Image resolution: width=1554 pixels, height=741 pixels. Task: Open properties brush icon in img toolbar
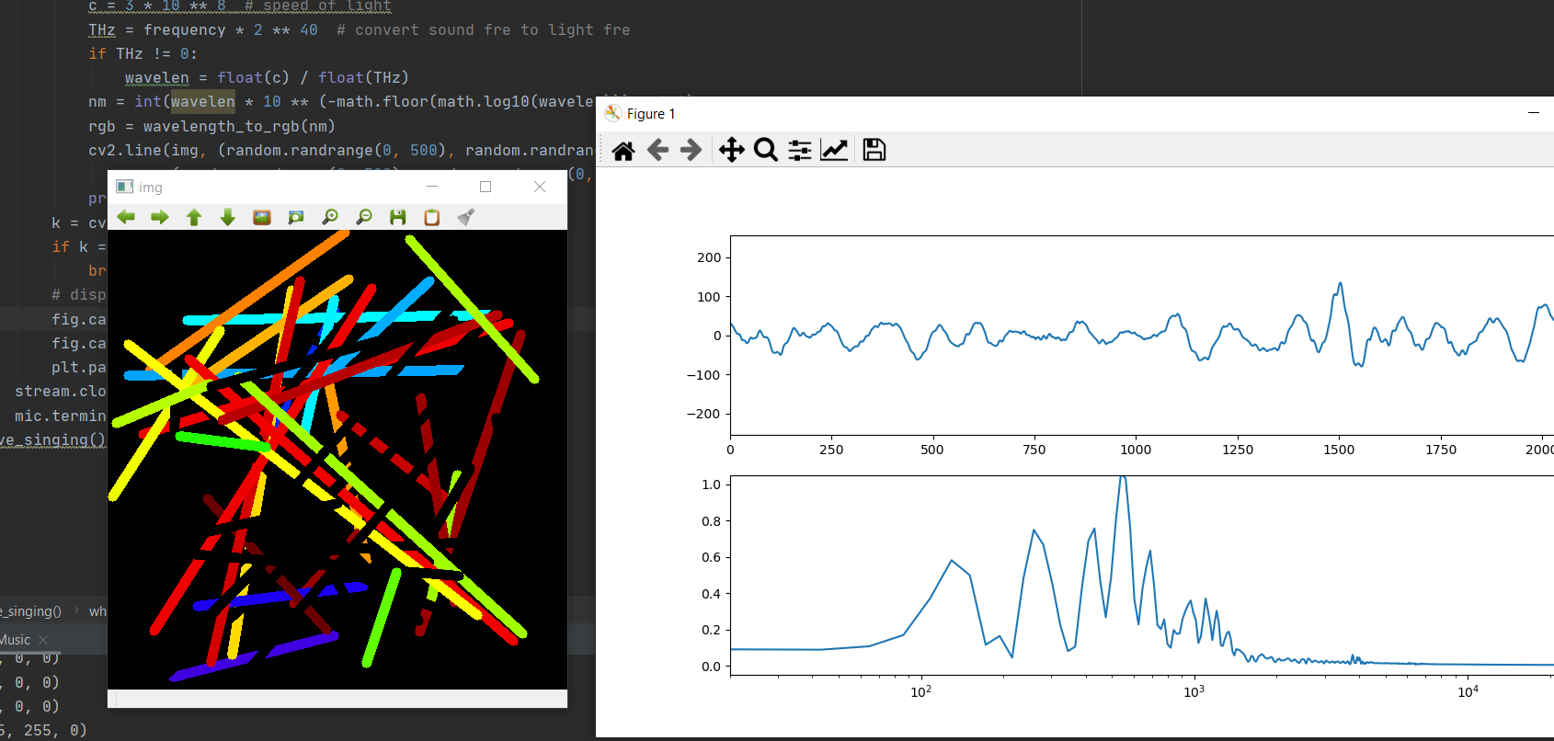tap(466, 217)
